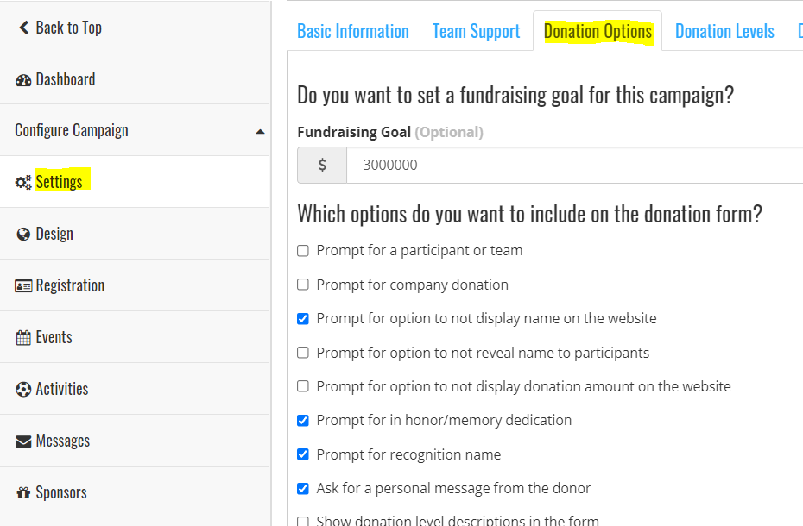Click the Registration ID card icon
Screen dimensions: 803x526
[23, 286]
